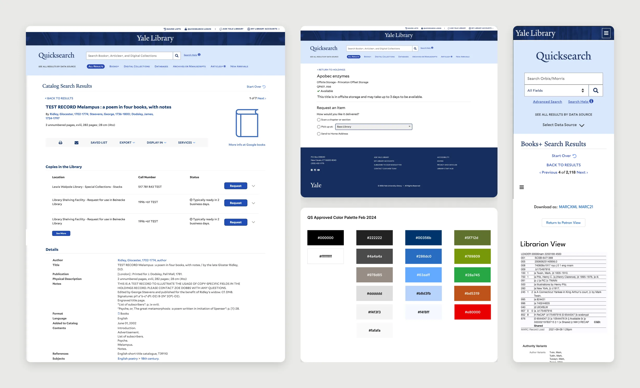Click the Next link beside 1 of 7
Image resolution: width=640 pixels, height=388 pixels.
pos(261,98)
